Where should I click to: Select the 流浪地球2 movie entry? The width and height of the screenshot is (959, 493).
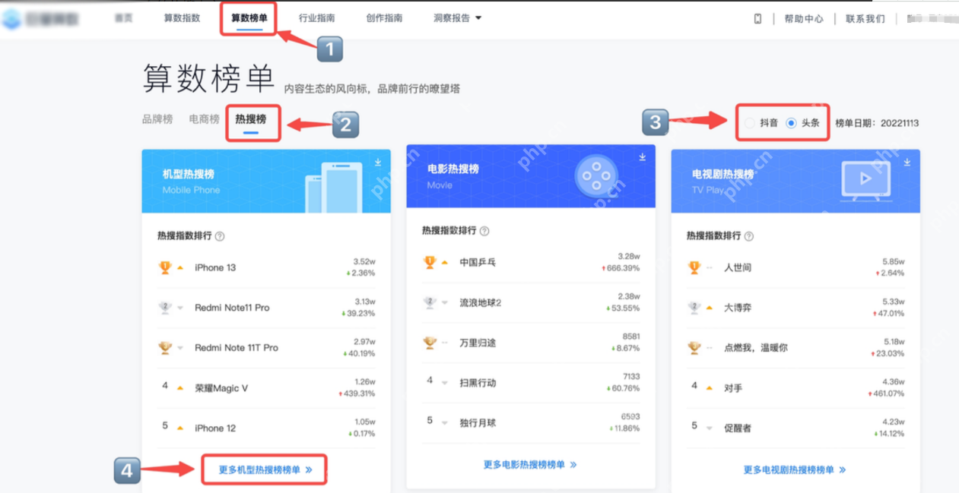531,302
